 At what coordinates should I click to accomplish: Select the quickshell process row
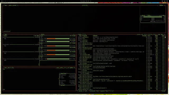click(x=121, y=37)
